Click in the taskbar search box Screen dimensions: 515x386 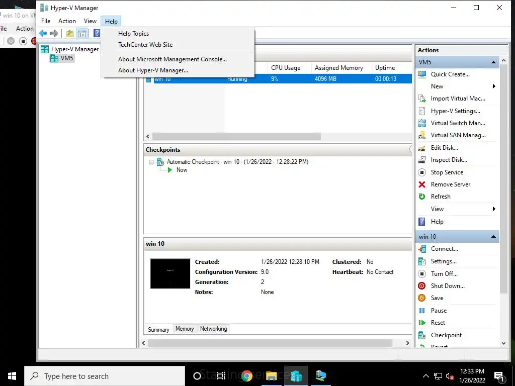(105, 376)
